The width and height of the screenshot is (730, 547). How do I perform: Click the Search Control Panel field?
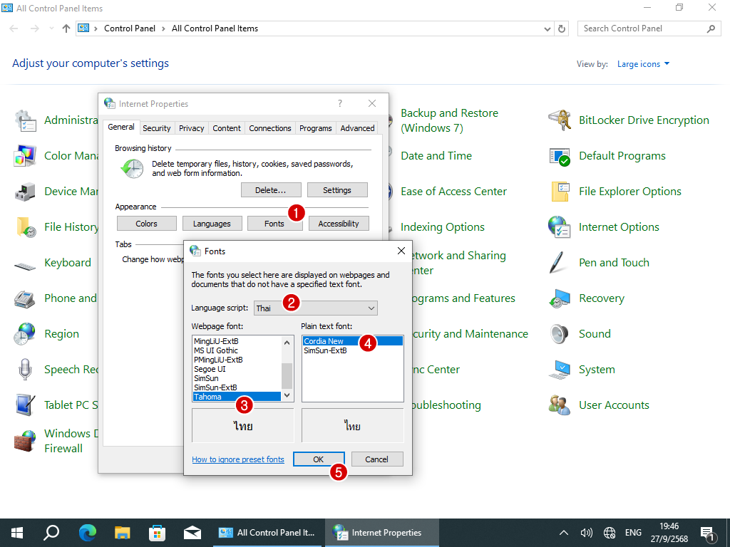coord(642,28)
